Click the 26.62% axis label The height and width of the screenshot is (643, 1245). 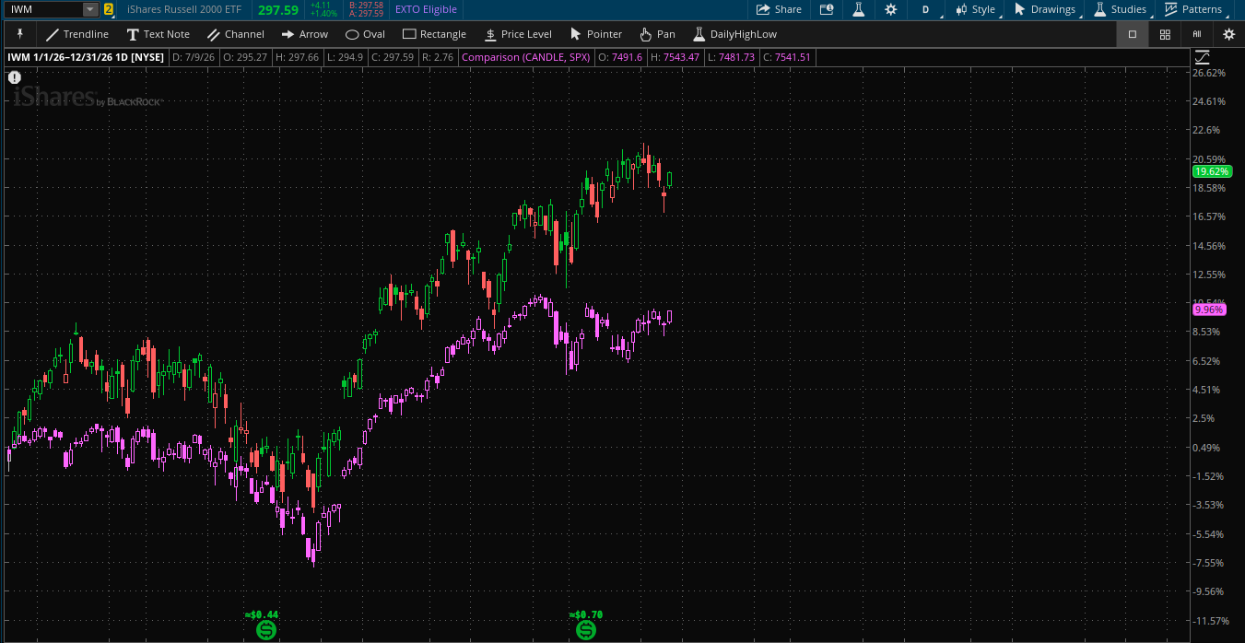coord(1208,73)
